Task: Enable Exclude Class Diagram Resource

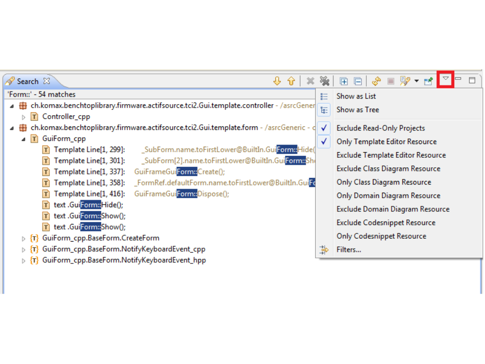Action: (388, 169)
